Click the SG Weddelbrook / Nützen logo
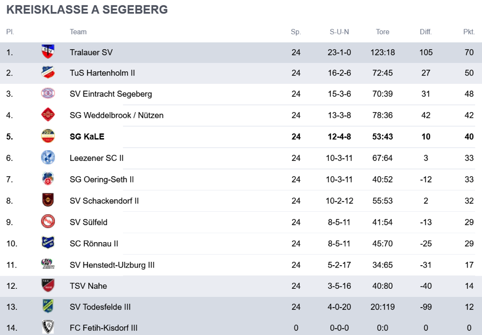482x335 pixels. pyautogui.click(x=48, y=115)
